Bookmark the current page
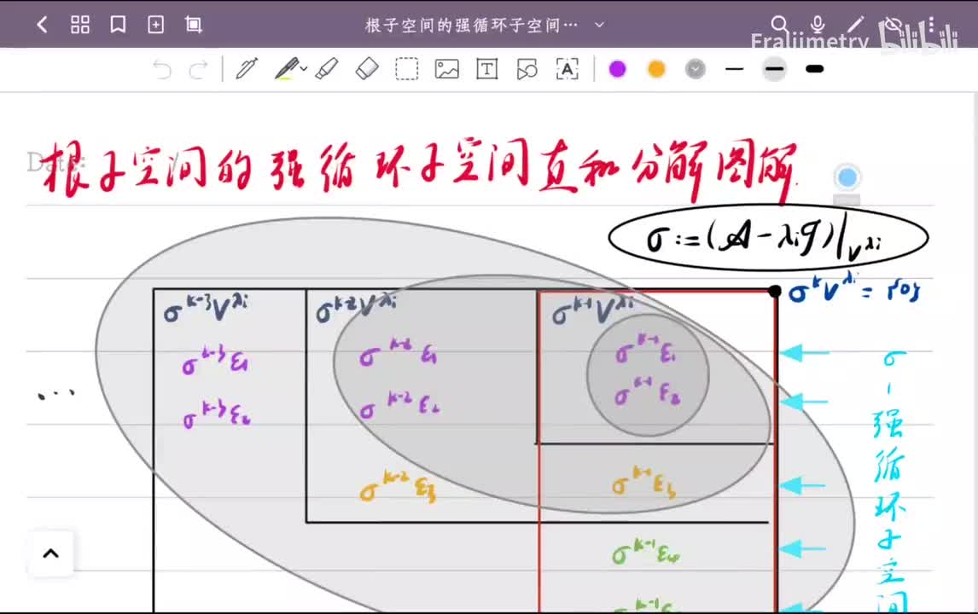The image size is (978, 614). 118,25
